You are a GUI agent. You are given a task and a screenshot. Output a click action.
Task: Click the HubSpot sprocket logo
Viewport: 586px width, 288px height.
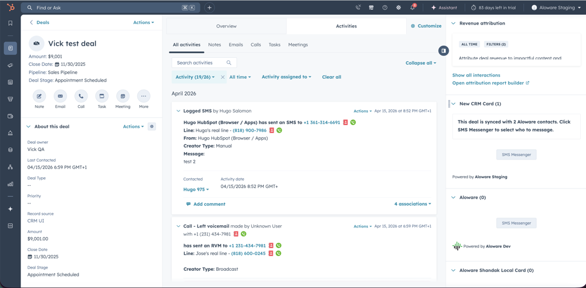(x=10, y=7)
